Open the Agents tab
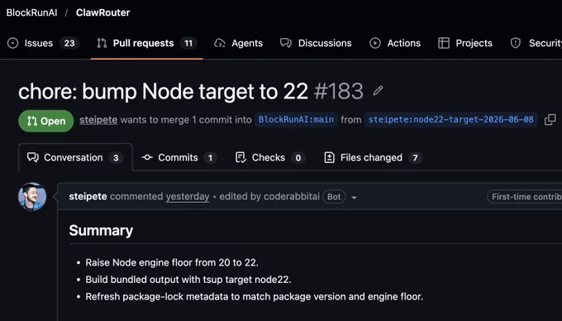Viewport: 562px width, 321px height. [x=238, y=43]
